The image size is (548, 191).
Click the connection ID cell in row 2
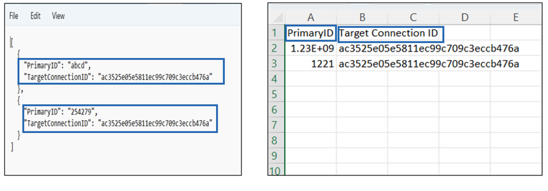pos(429,49)
